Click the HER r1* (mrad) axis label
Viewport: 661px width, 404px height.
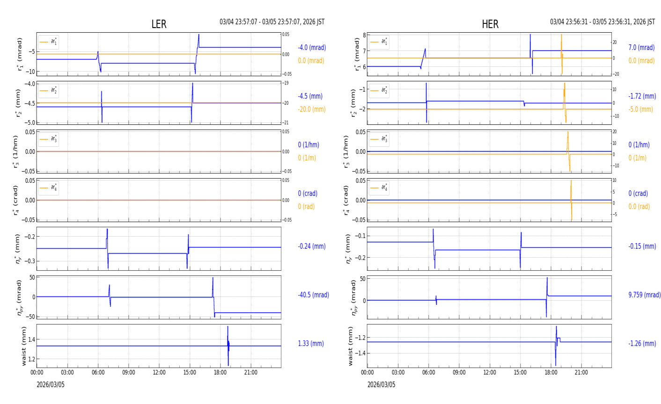(357, 54)
